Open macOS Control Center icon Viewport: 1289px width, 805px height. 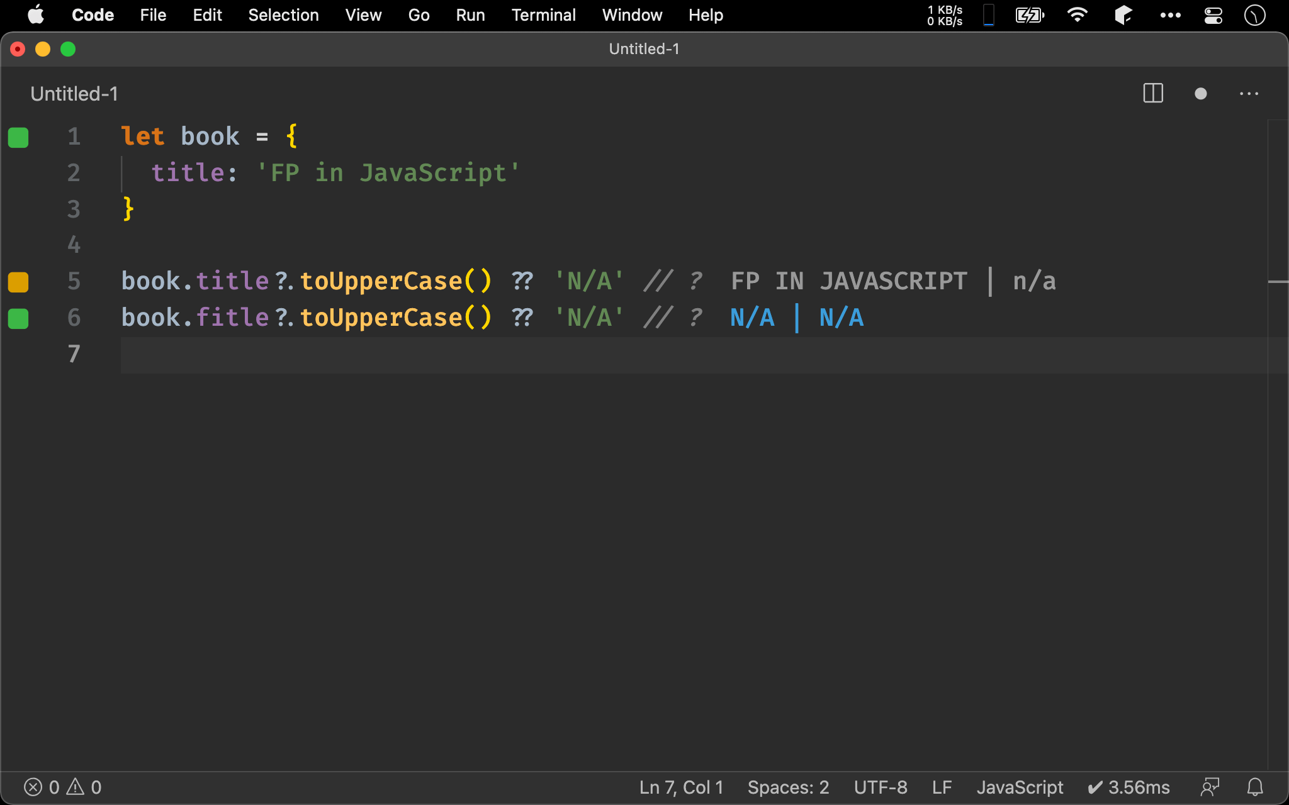pos(1213,15)
